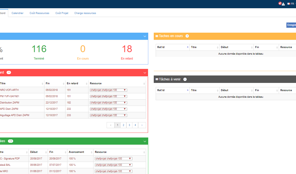Sort late tasks table by Titre
Screen dimensions: 296x174
[22, 83]
